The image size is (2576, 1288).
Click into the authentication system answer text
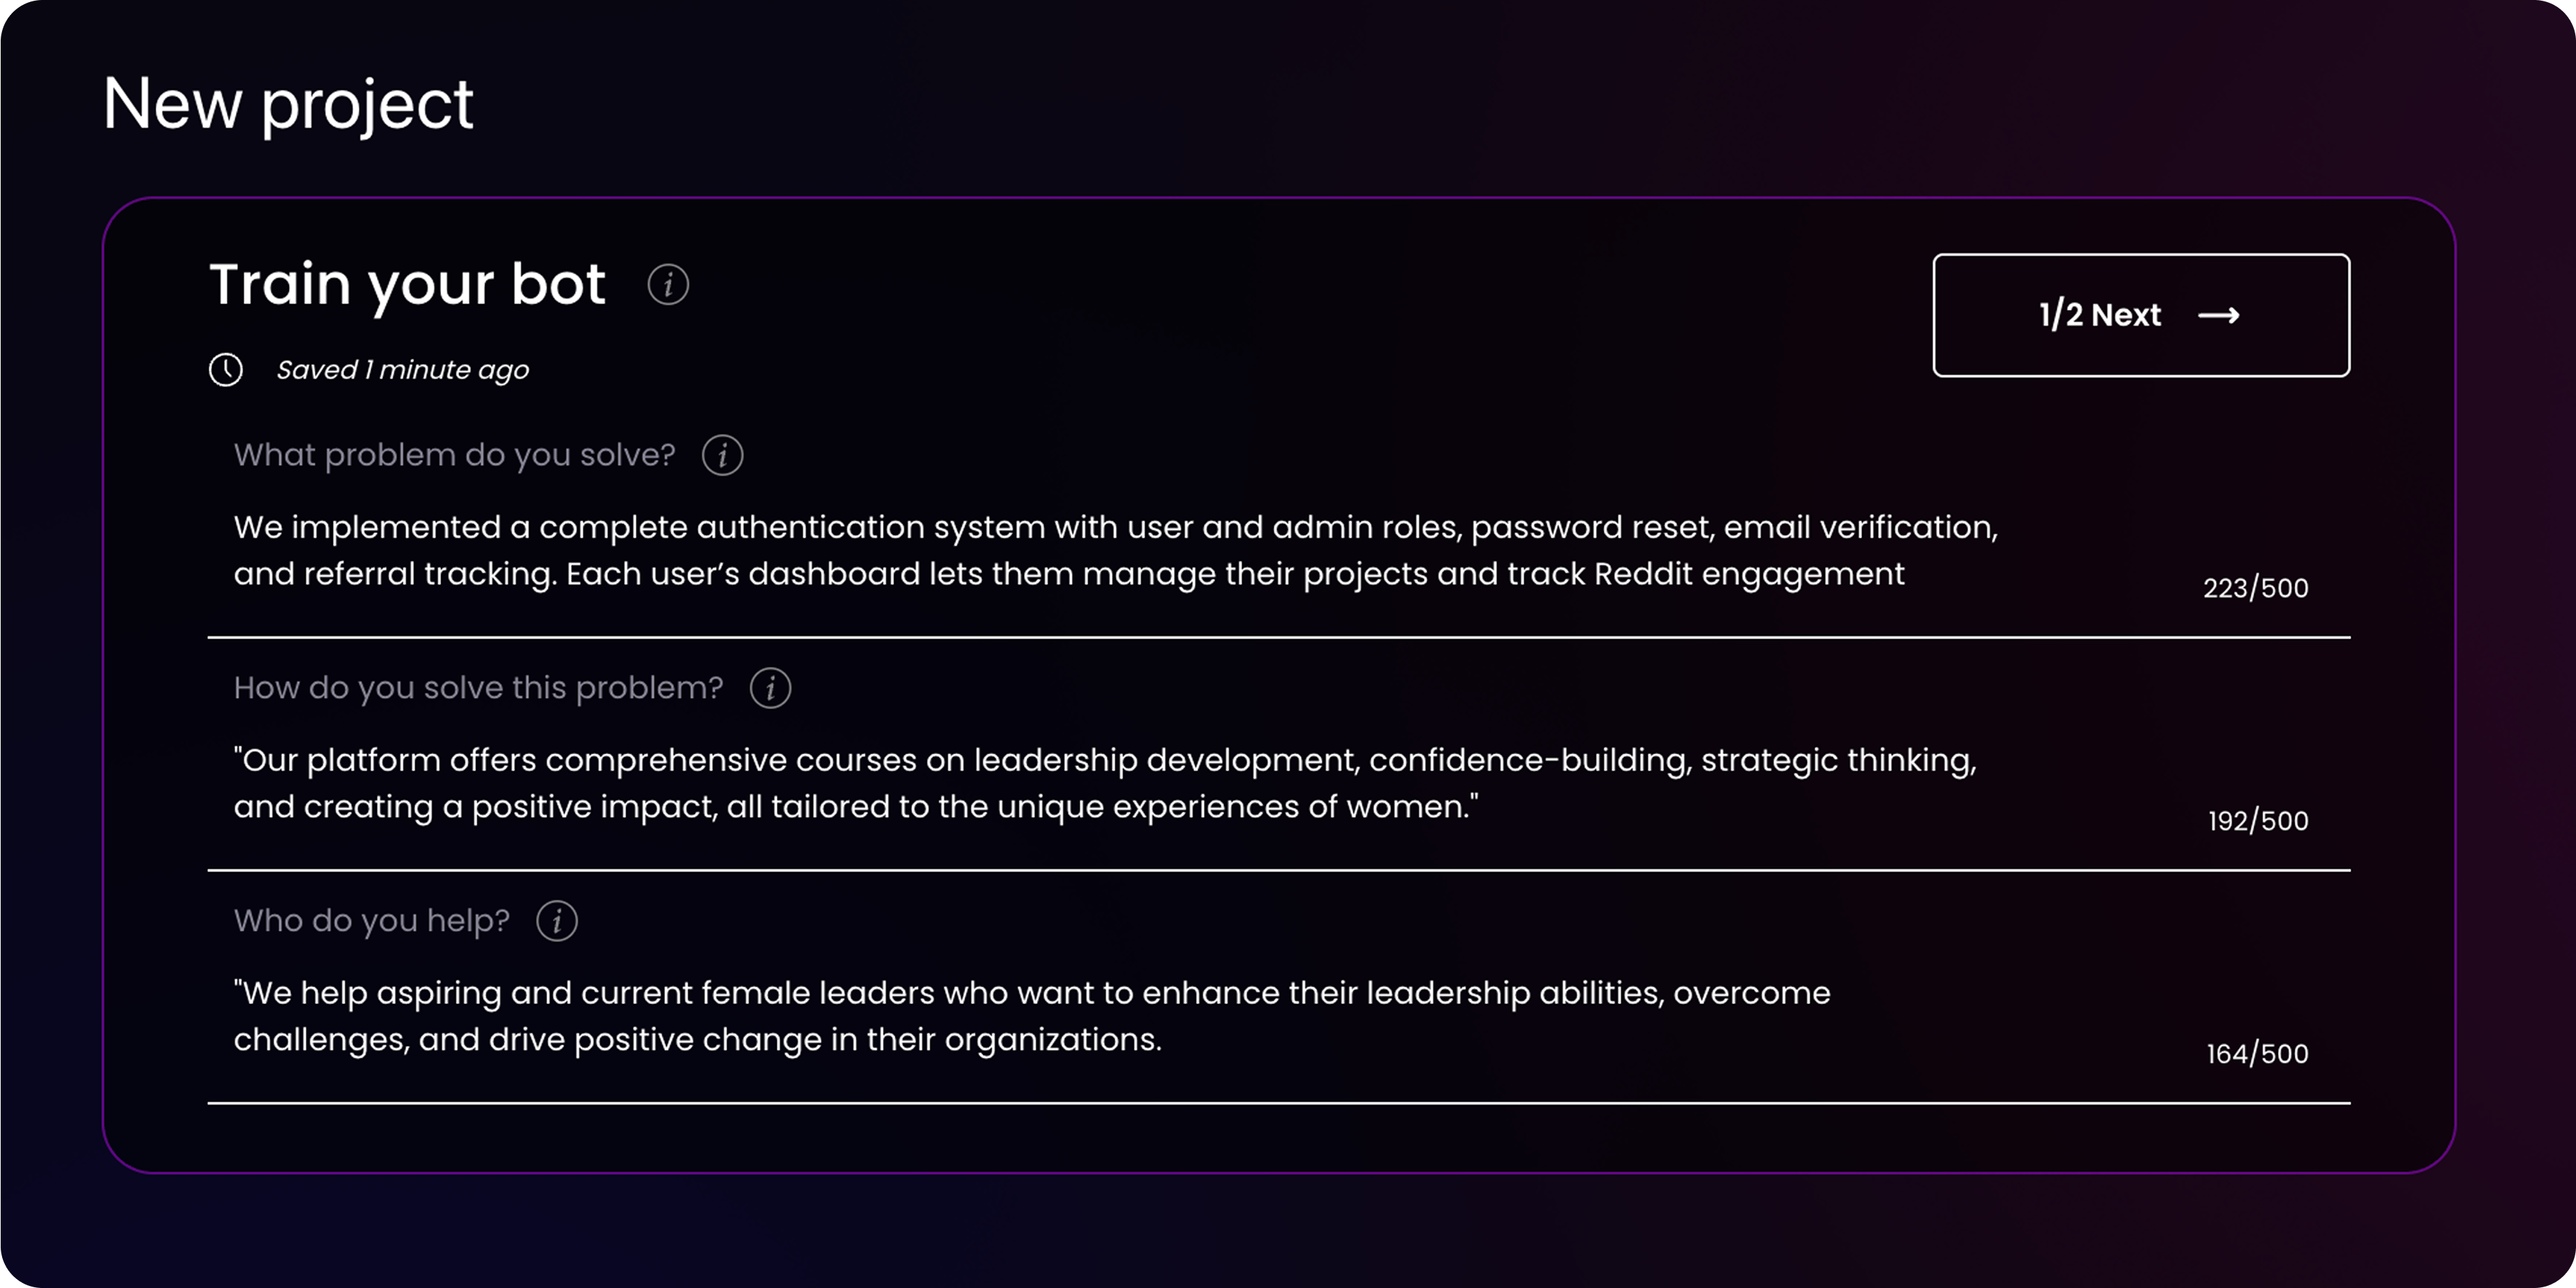(x=1115, y=550)
